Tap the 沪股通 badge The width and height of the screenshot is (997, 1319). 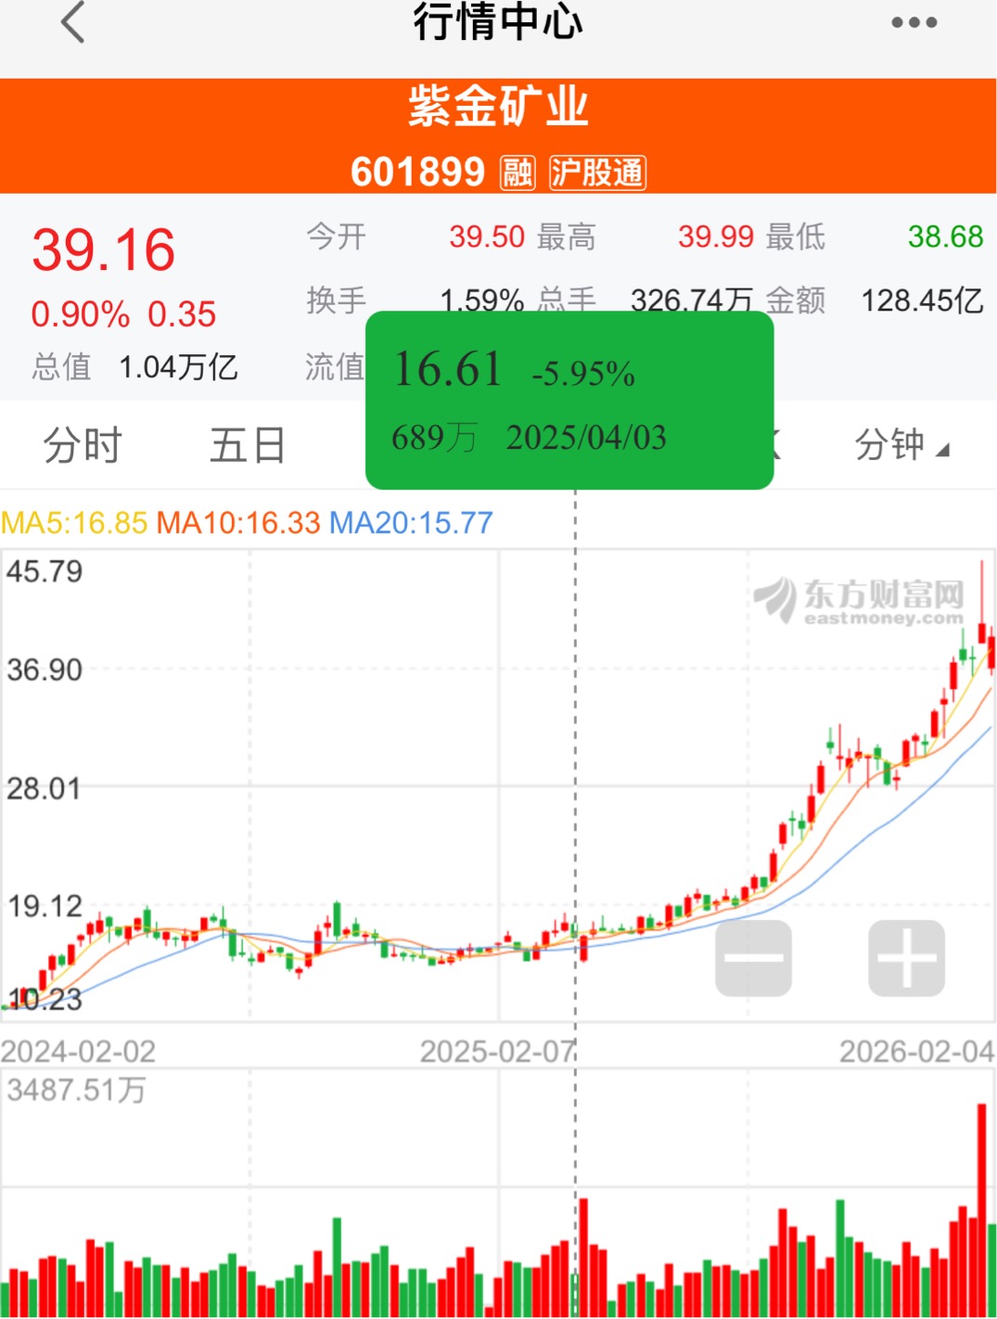[597, 173]
